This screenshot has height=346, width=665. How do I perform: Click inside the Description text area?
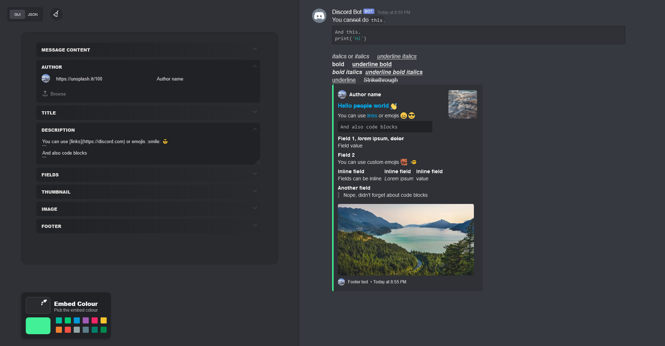click(x=148, y=150)
